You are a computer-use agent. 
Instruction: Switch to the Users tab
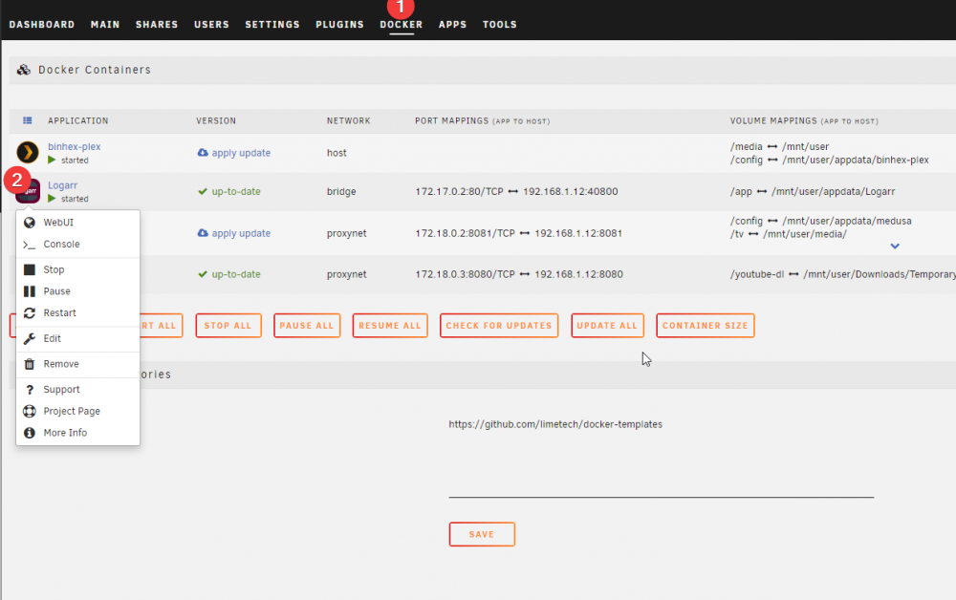(211, 25)
